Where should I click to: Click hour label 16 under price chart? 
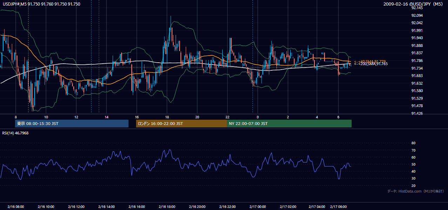pos(137,117)
